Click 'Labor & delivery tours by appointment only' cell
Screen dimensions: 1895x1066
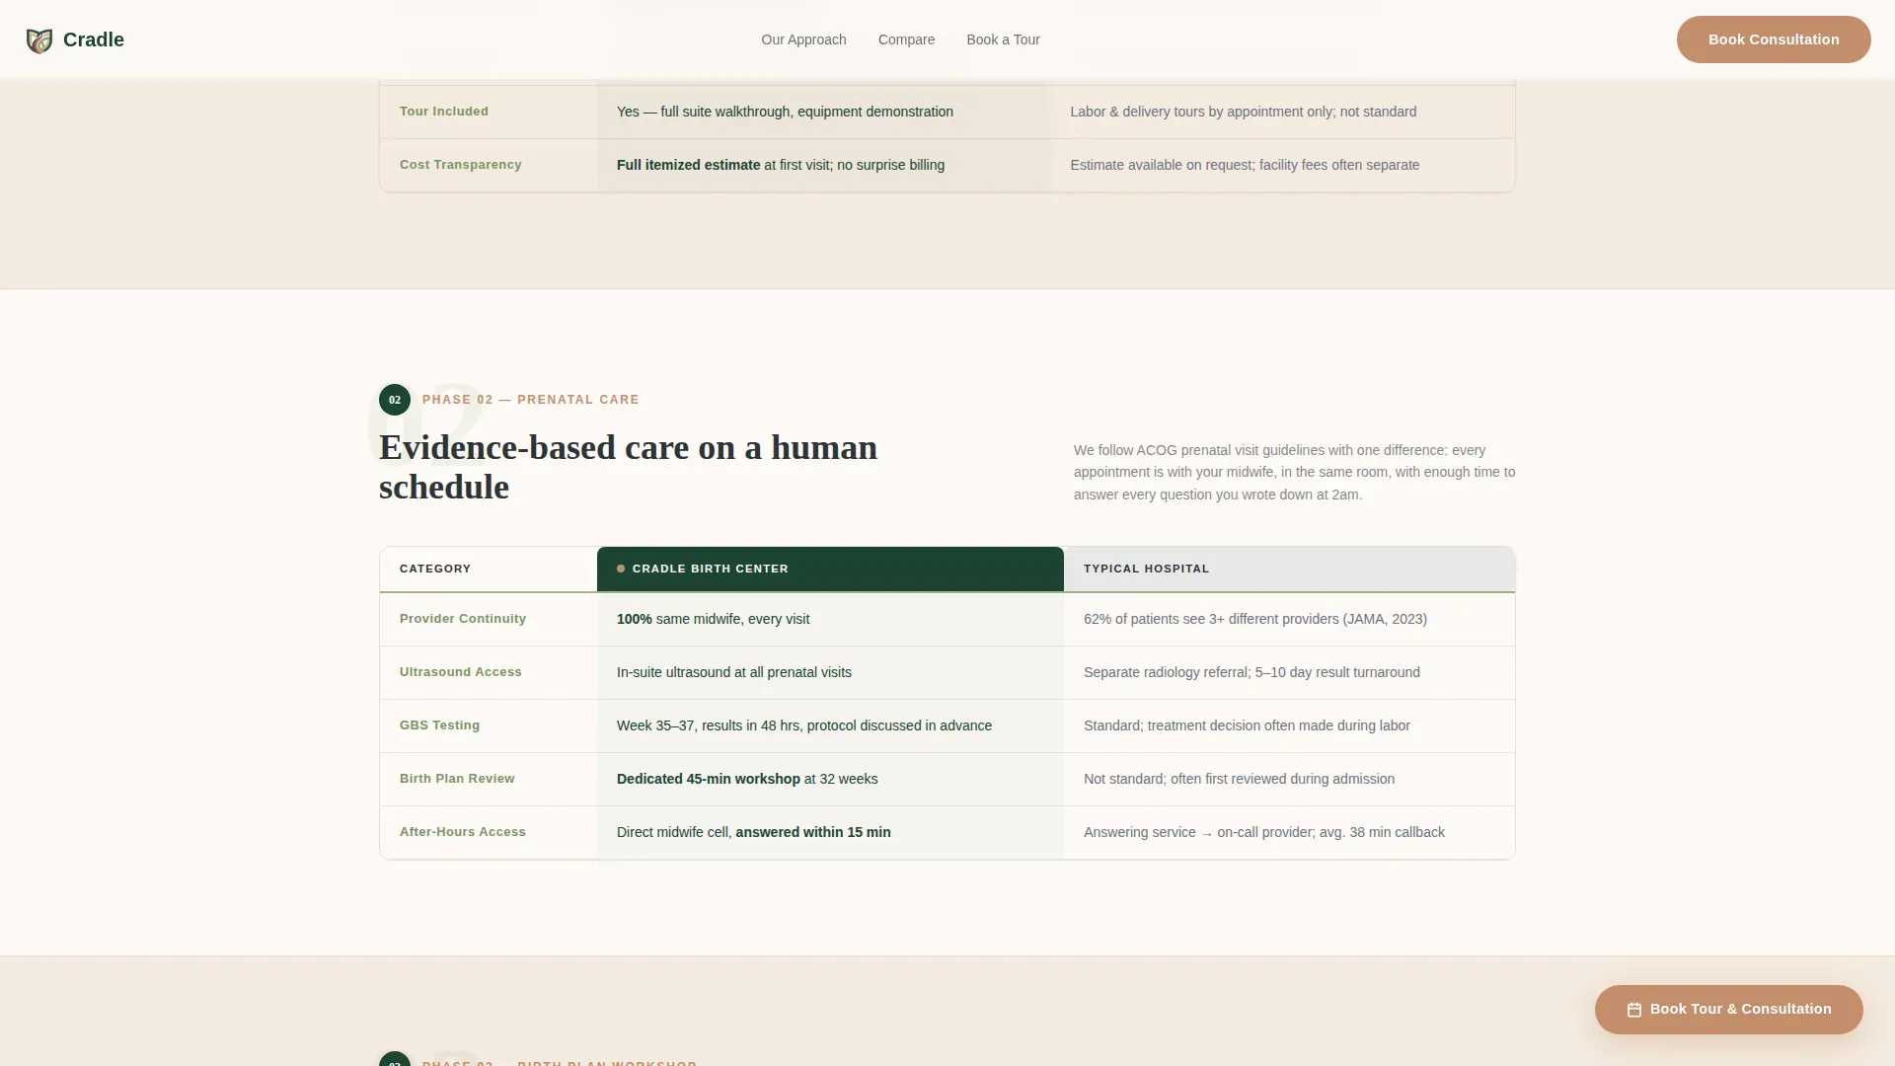pos(1283,112)
